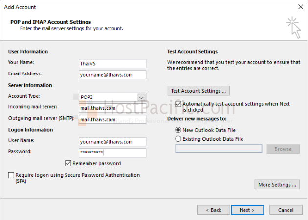Select Existing Outlook Data File radio button
308x220 pixels.
pos(178,139)
